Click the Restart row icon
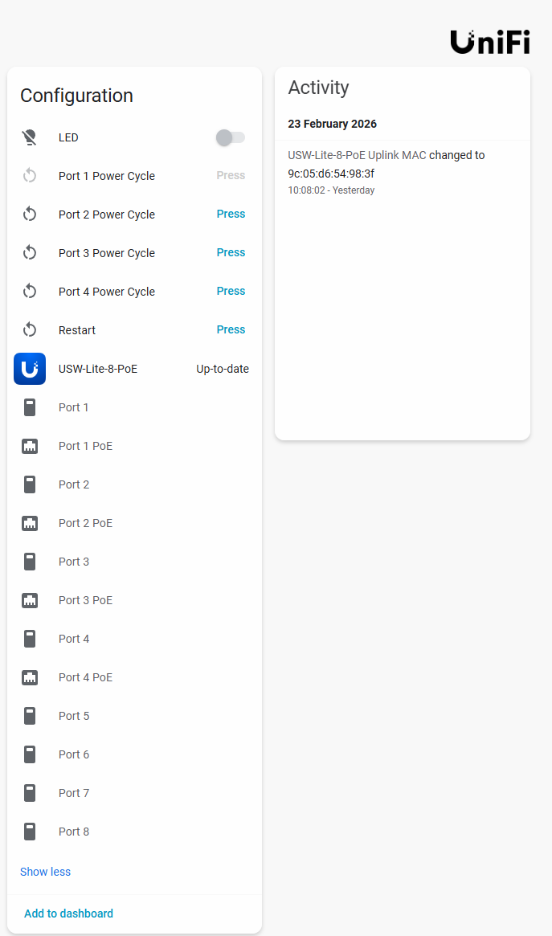The image size is (552, 936). (30, 330)
